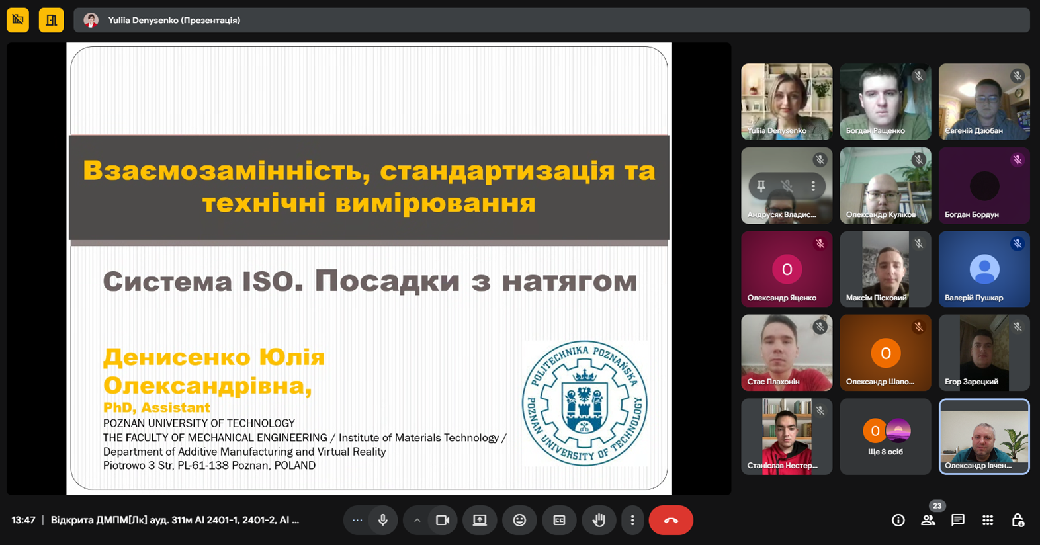Click the yellow door icon at top left

(x=51, y=20)
